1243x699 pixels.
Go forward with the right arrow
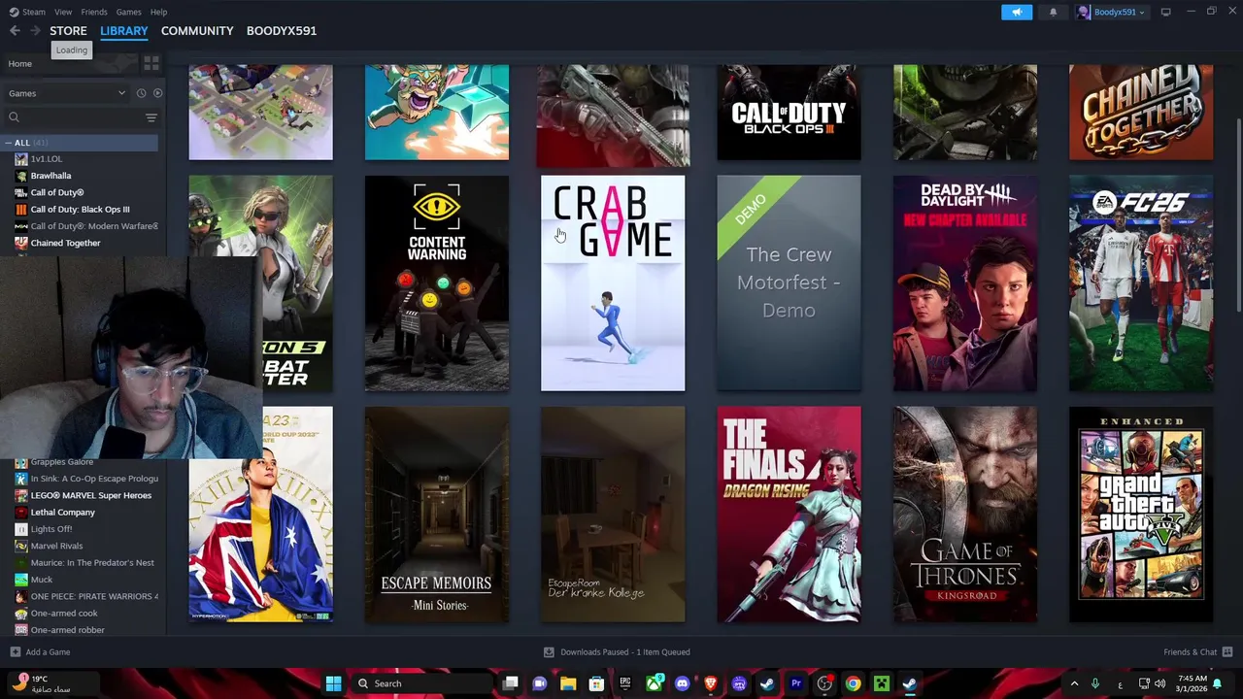pos(36,31)
